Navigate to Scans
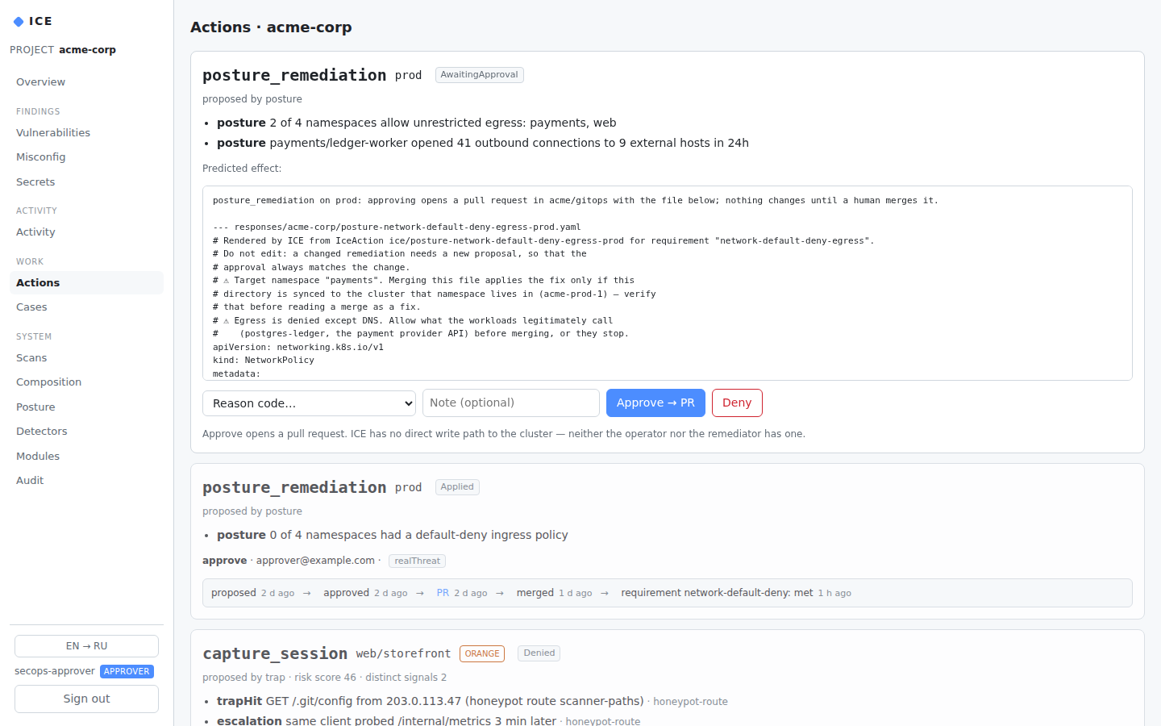Image resolution: width=1161 pixels, height=726 pixels. [86, 358]
